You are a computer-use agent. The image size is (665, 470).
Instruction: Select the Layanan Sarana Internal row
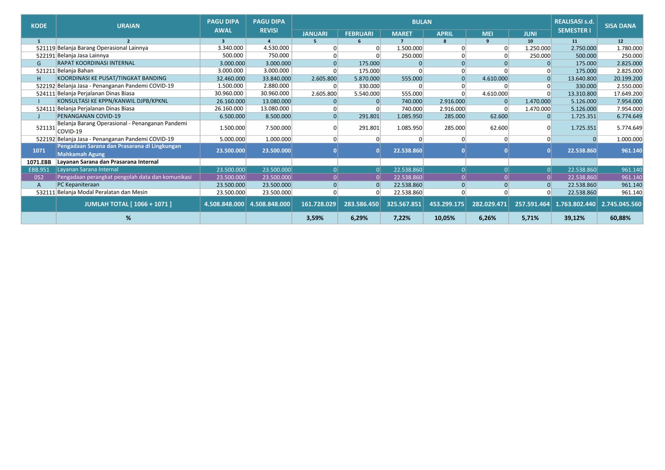(332, 170)
